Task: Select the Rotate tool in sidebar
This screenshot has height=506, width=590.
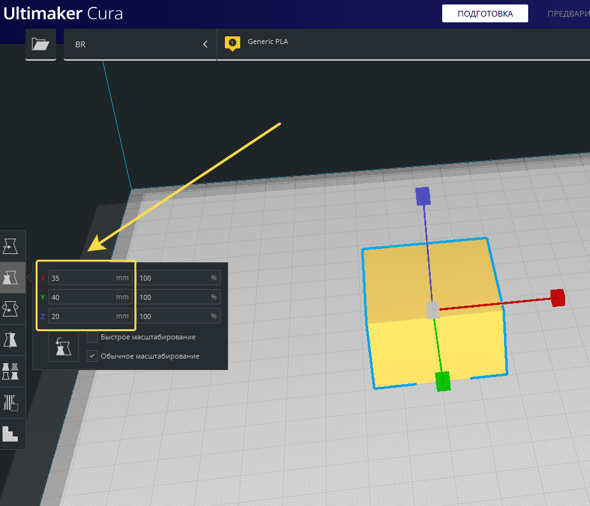Action: pyautogui.click(x=10, y=309)
